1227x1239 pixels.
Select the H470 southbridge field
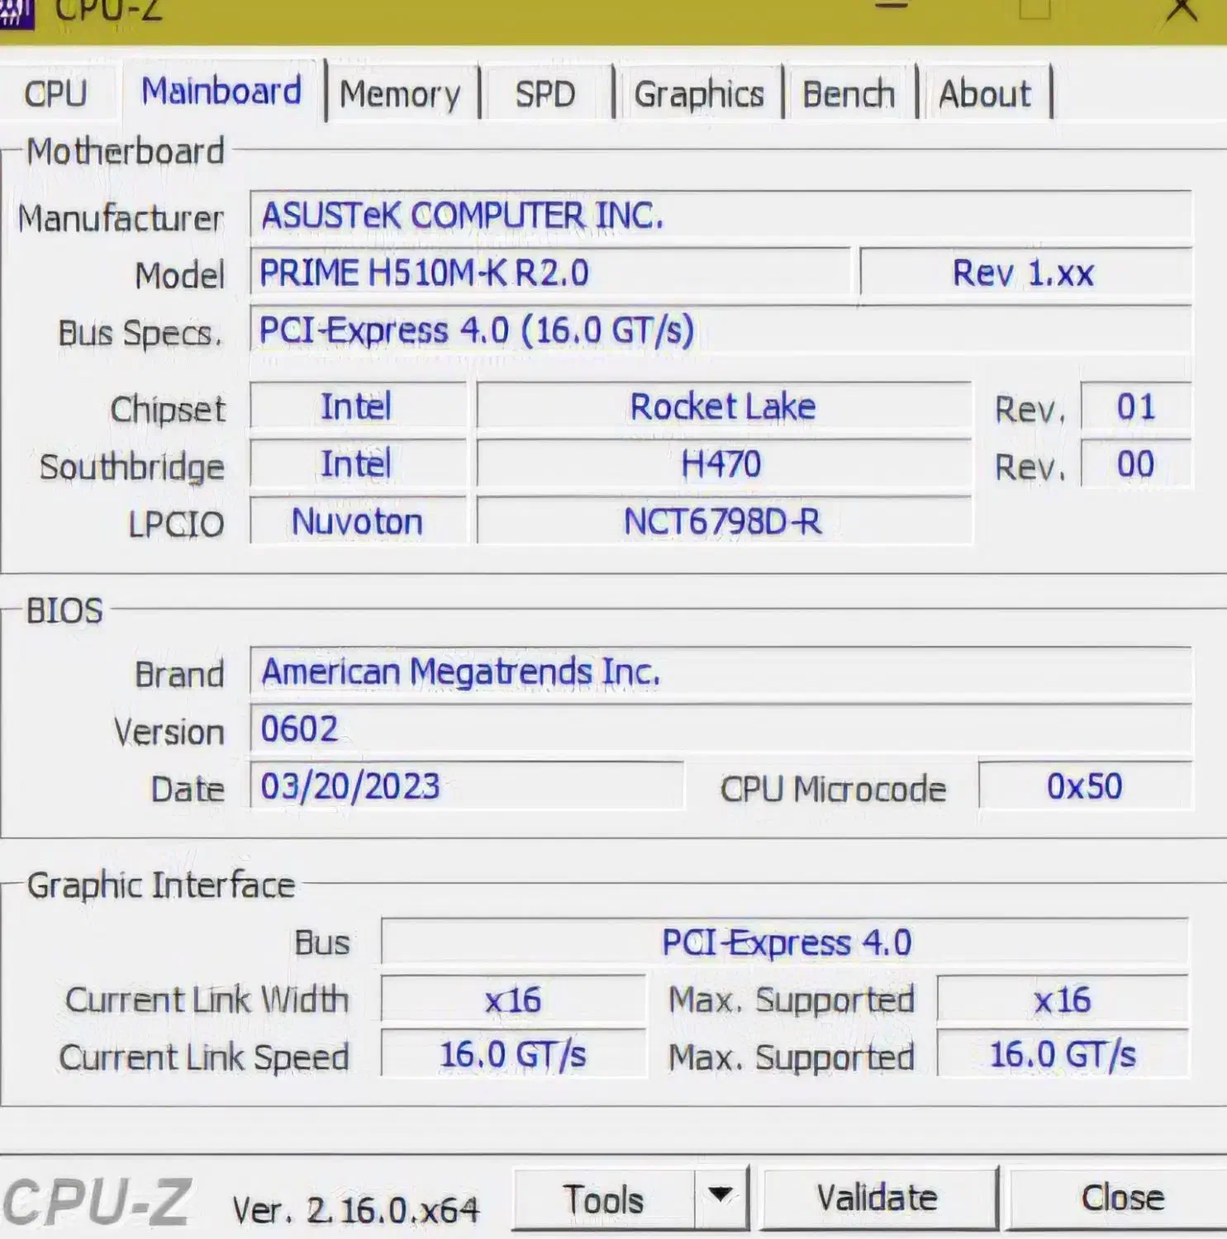coord(724,464)
